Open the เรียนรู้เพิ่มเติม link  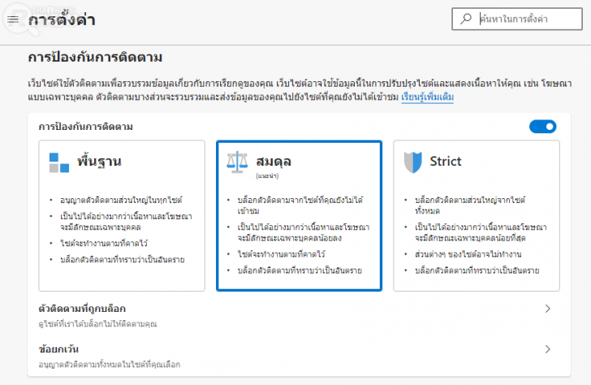tap(427, 97)
